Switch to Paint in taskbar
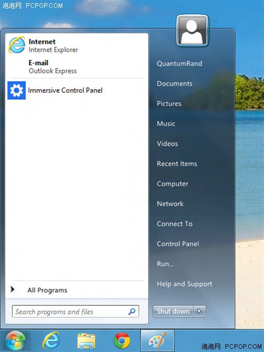The image size is (264, 352). tap(157, 341)
